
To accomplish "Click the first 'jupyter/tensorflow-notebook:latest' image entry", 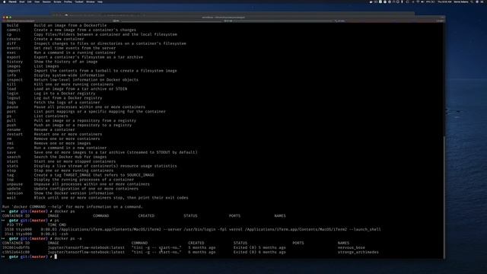I will [x=86, y=247].
